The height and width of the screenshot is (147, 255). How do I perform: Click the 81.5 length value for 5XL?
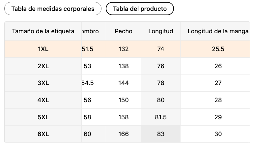pos(161,117)
